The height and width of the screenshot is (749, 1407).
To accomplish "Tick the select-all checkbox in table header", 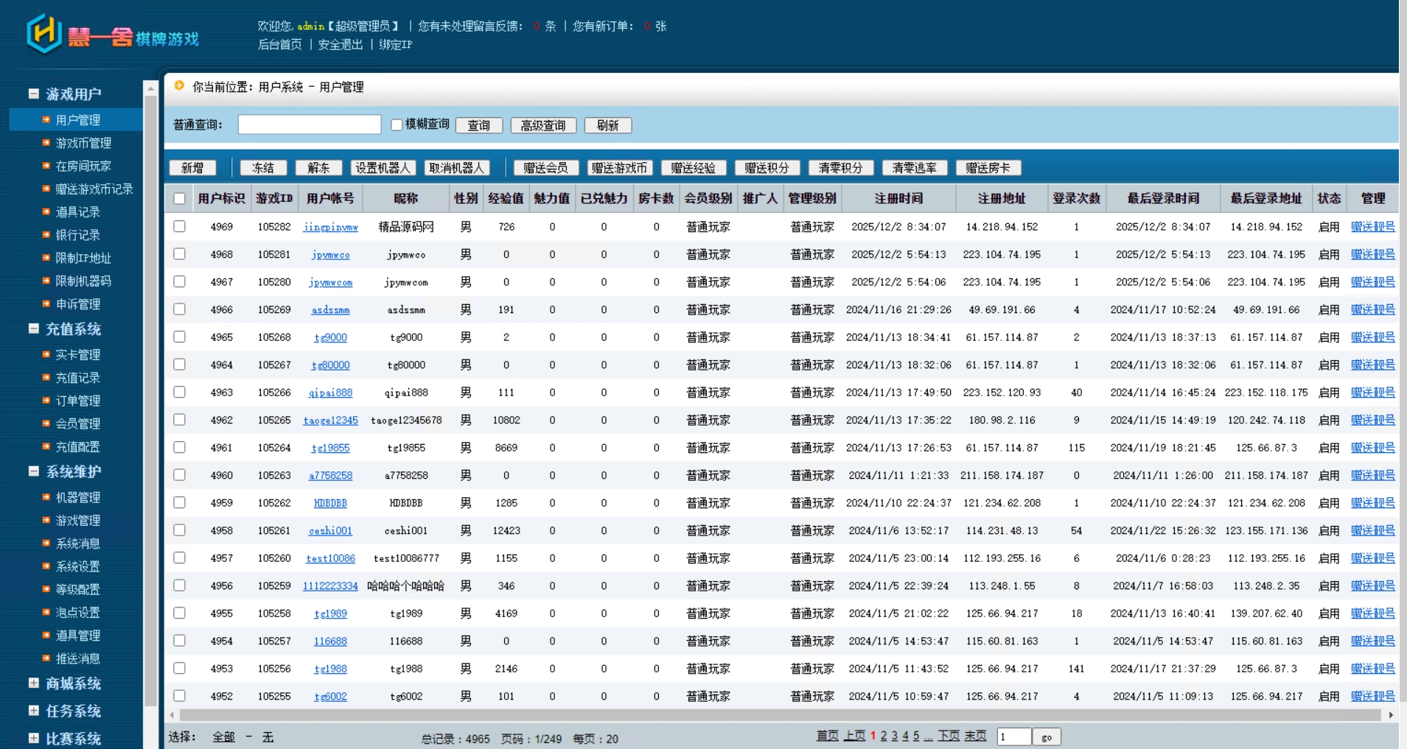I will pyautogui.click(x=179, y=198).
